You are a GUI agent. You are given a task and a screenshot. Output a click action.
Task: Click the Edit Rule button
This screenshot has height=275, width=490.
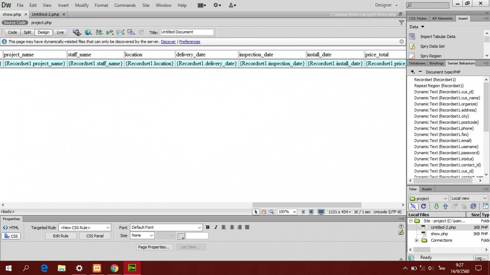pyautogui.click(x=61, y=236)
